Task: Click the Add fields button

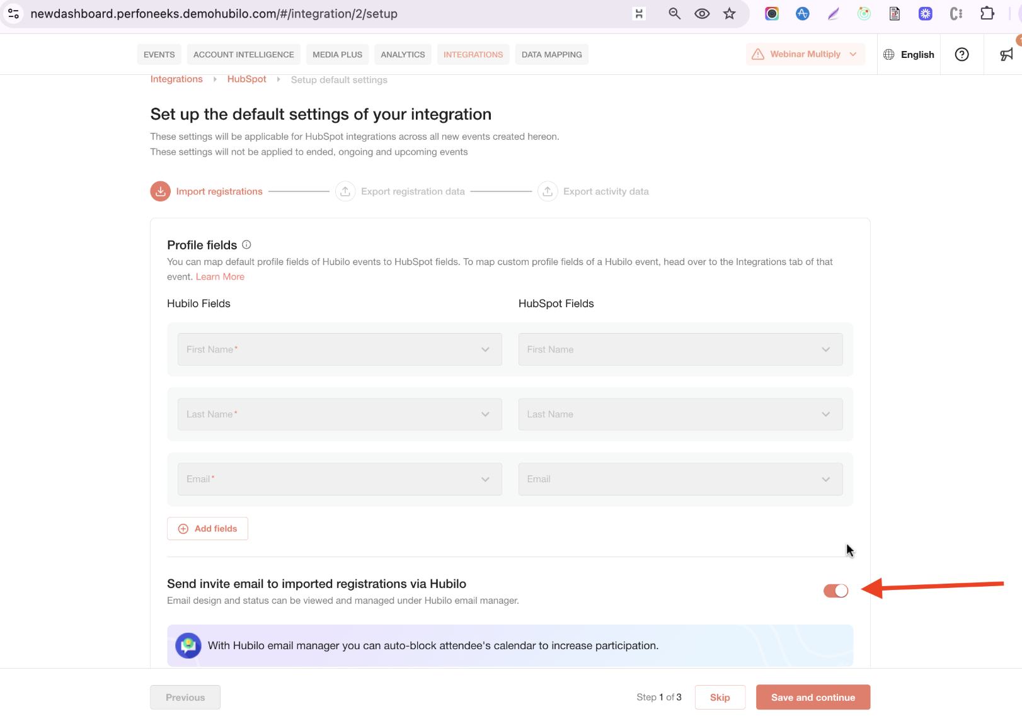Action: [207, 529]
